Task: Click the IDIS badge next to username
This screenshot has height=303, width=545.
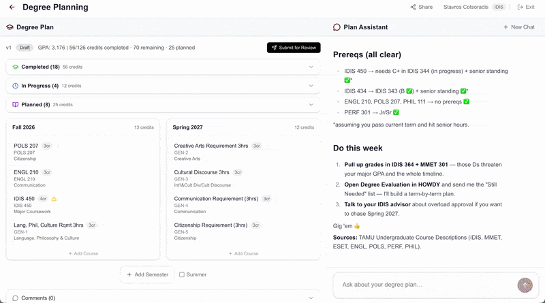Action: point(499,7)
